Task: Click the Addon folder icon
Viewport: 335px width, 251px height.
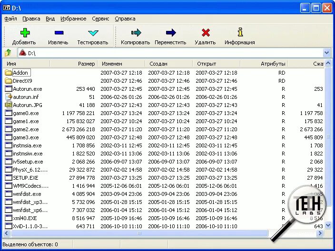Action: 9,73
